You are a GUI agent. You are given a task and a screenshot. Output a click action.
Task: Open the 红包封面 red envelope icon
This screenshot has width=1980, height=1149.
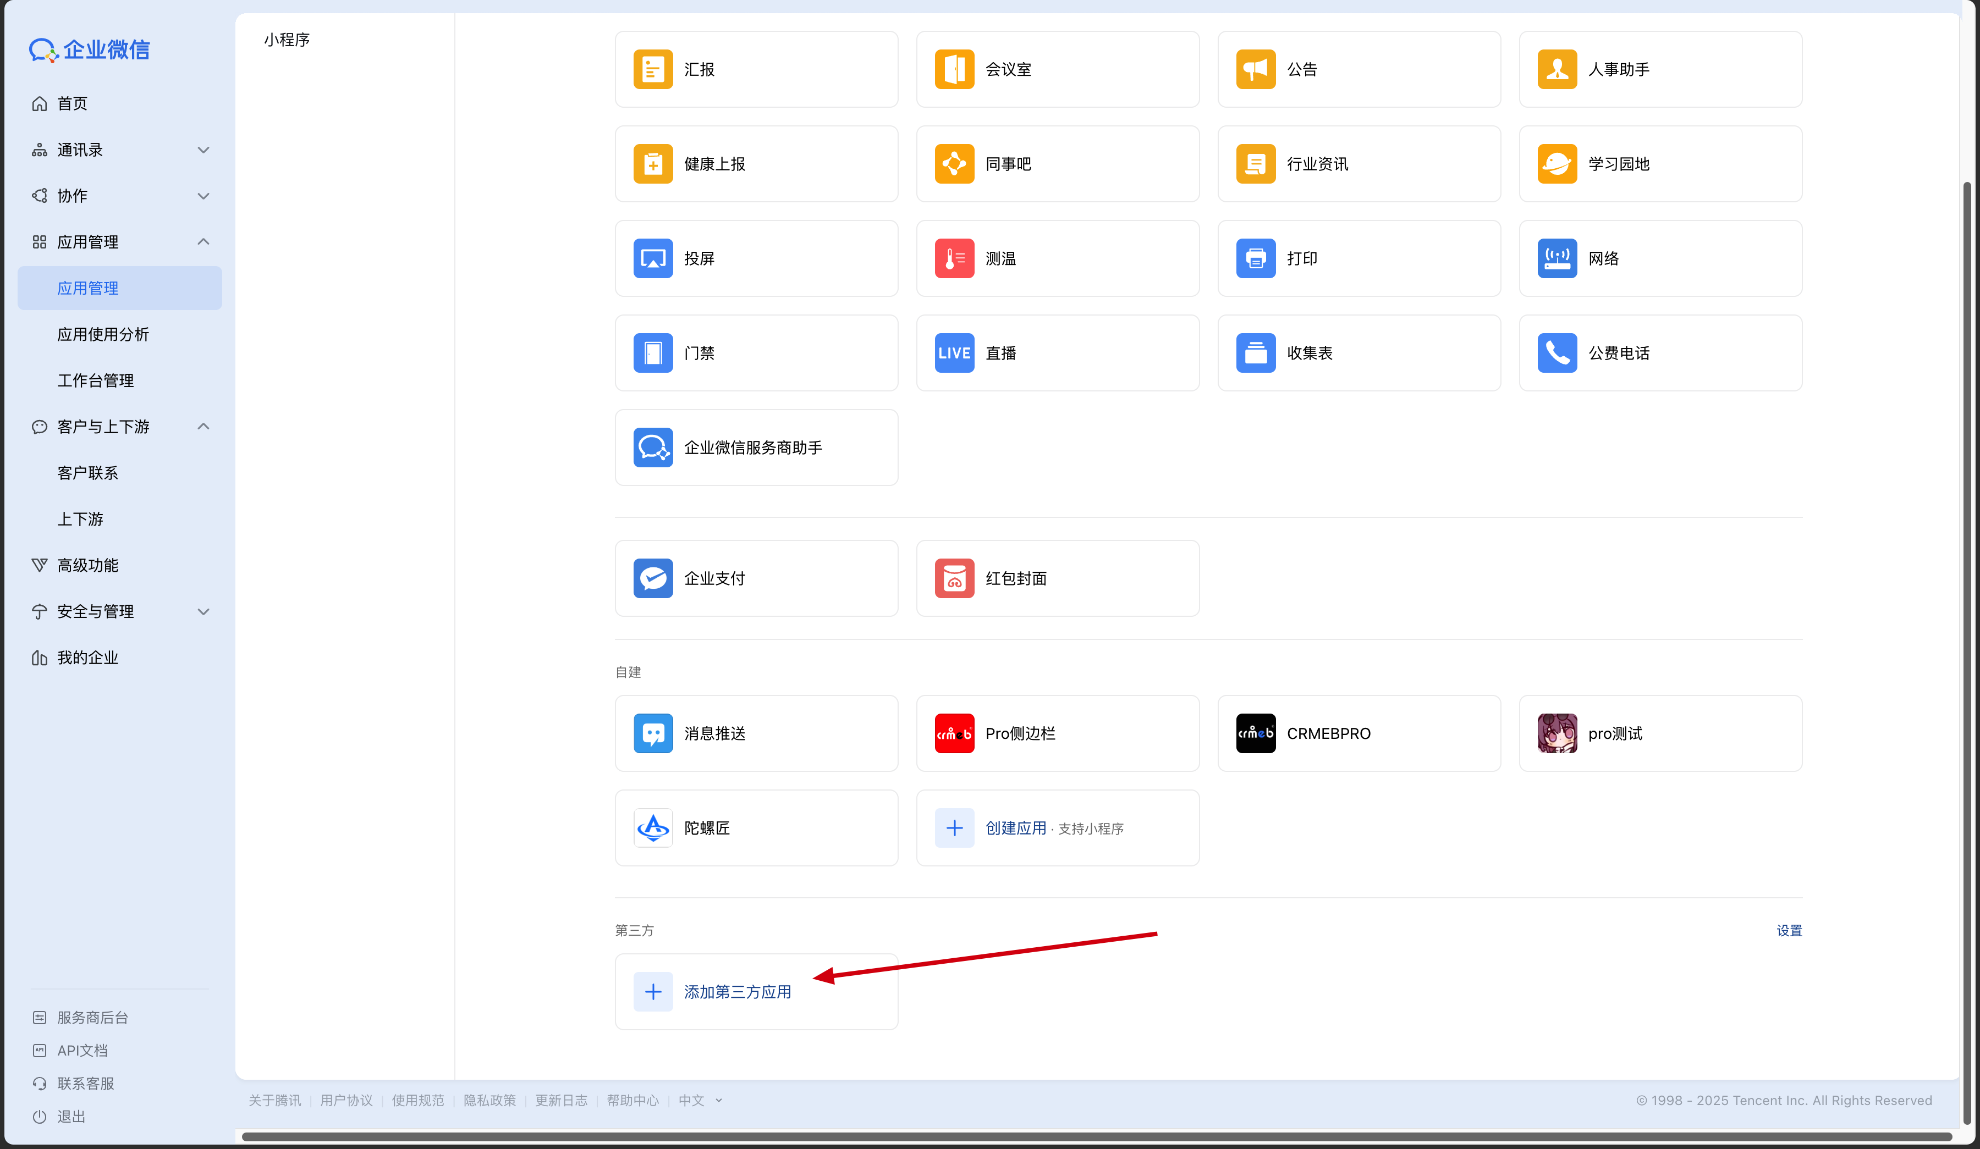pyautogui.click(x=954, y=578)
